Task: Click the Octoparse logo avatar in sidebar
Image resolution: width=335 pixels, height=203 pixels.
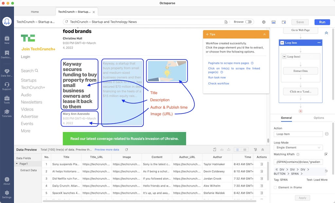Action: pos(7,22)
